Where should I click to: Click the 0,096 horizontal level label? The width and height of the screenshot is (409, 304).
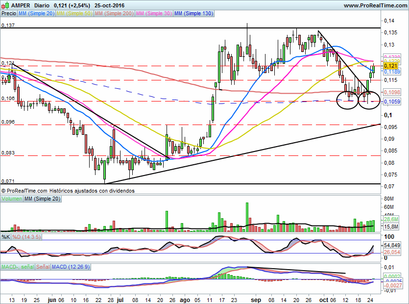(x=8, y=122)
